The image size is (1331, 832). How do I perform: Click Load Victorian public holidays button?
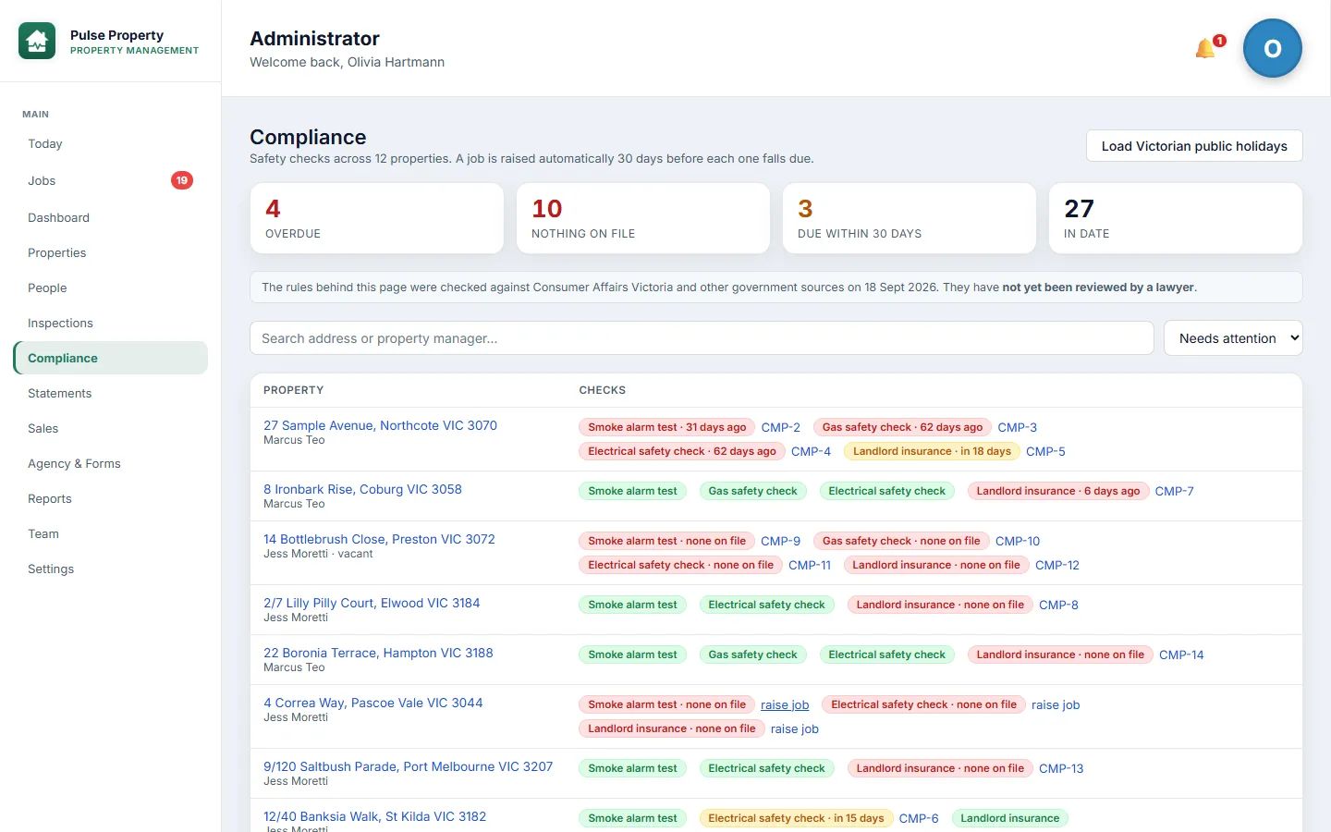click(1194, 146)
